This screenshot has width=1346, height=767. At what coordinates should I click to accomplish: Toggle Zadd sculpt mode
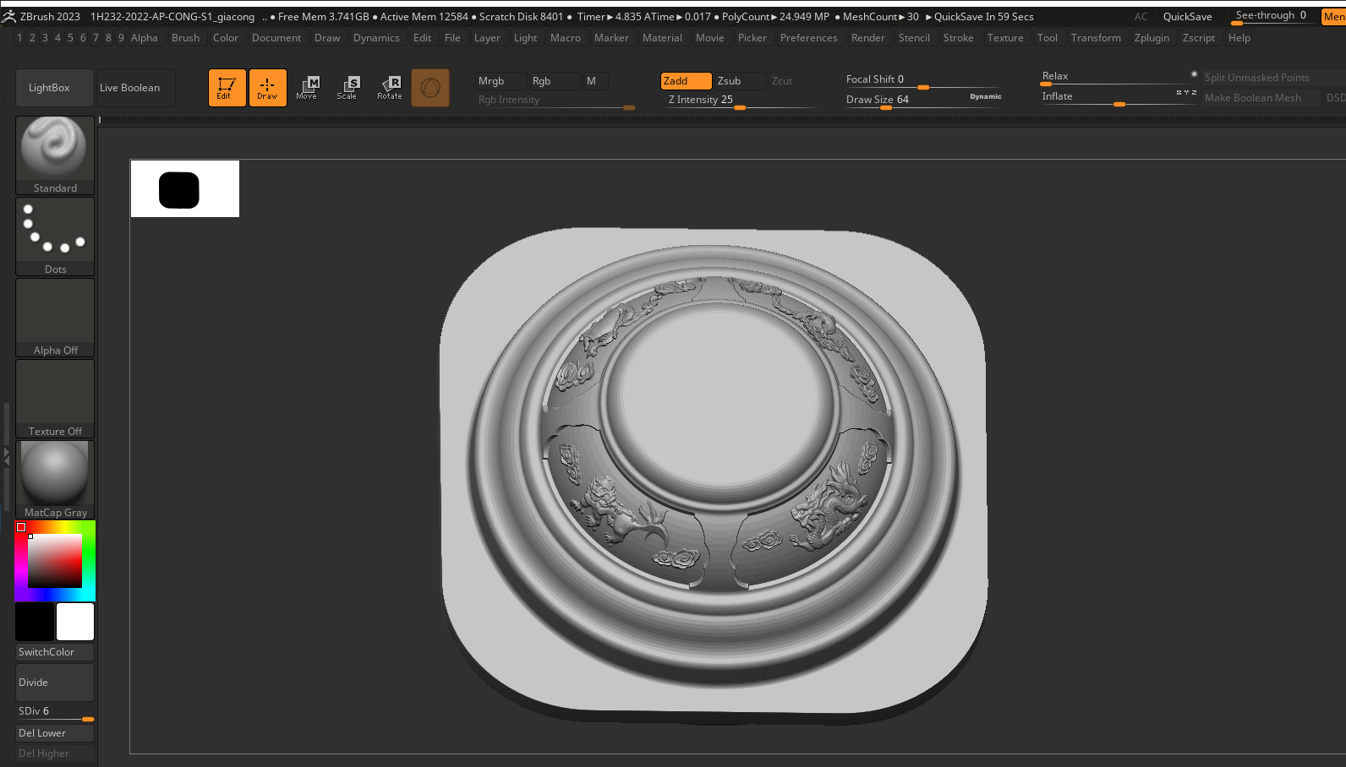[x=685, y=81]
